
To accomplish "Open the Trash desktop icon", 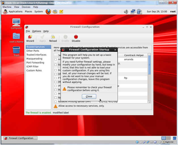I will point(16,51).
